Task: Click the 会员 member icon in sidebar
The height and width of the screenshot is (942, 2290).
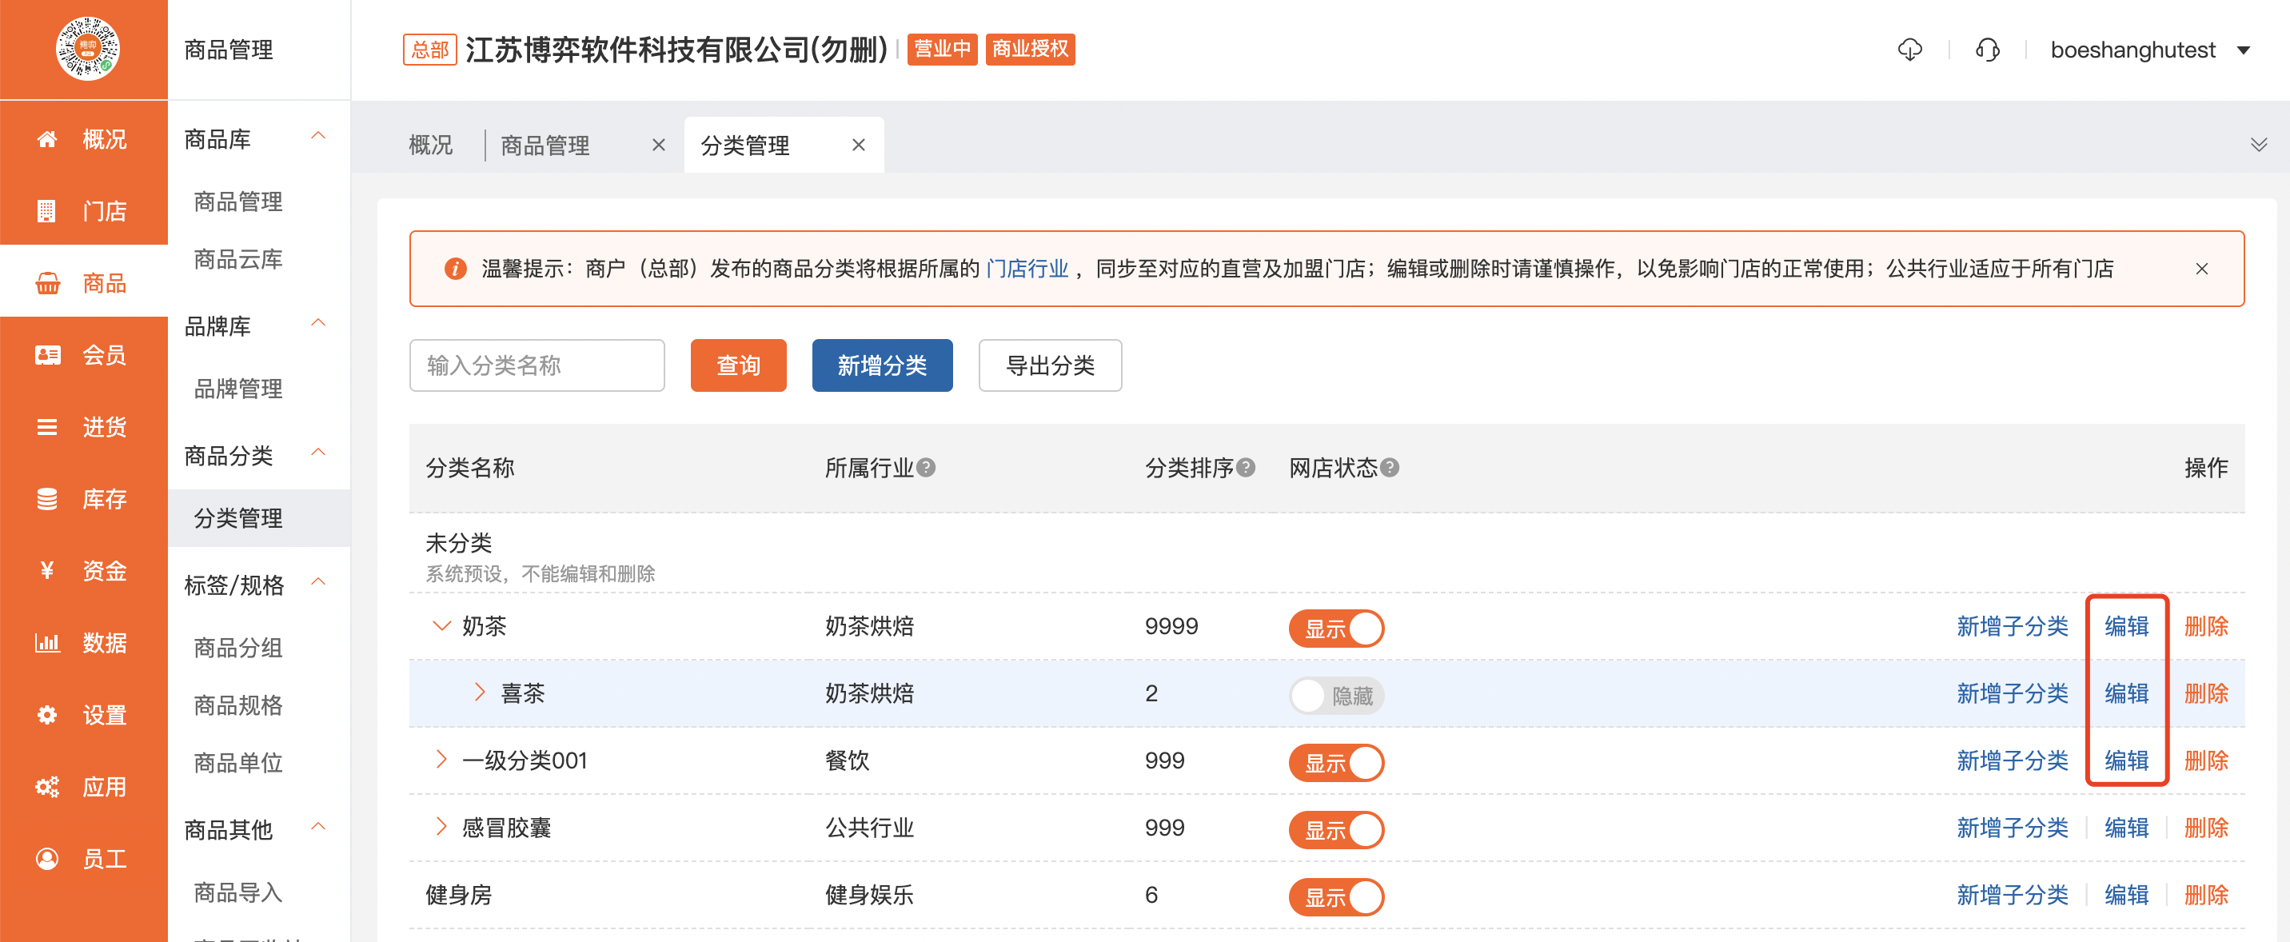Action: [47, 354]
